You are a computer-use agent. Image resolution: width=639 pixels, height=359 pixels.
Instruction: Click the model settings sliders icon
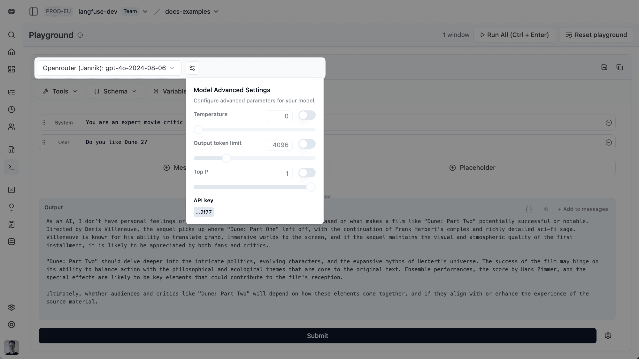192,68
